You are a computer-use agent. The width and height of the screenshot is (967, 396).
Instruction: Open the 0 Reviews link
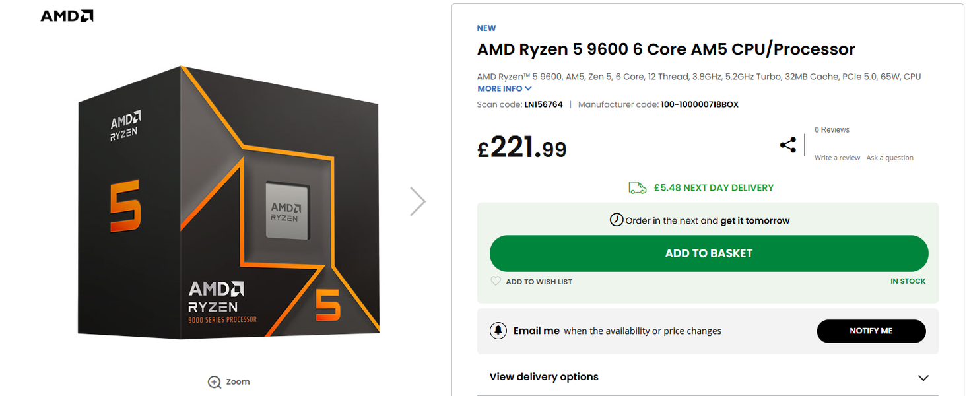(x=832, y=130)
